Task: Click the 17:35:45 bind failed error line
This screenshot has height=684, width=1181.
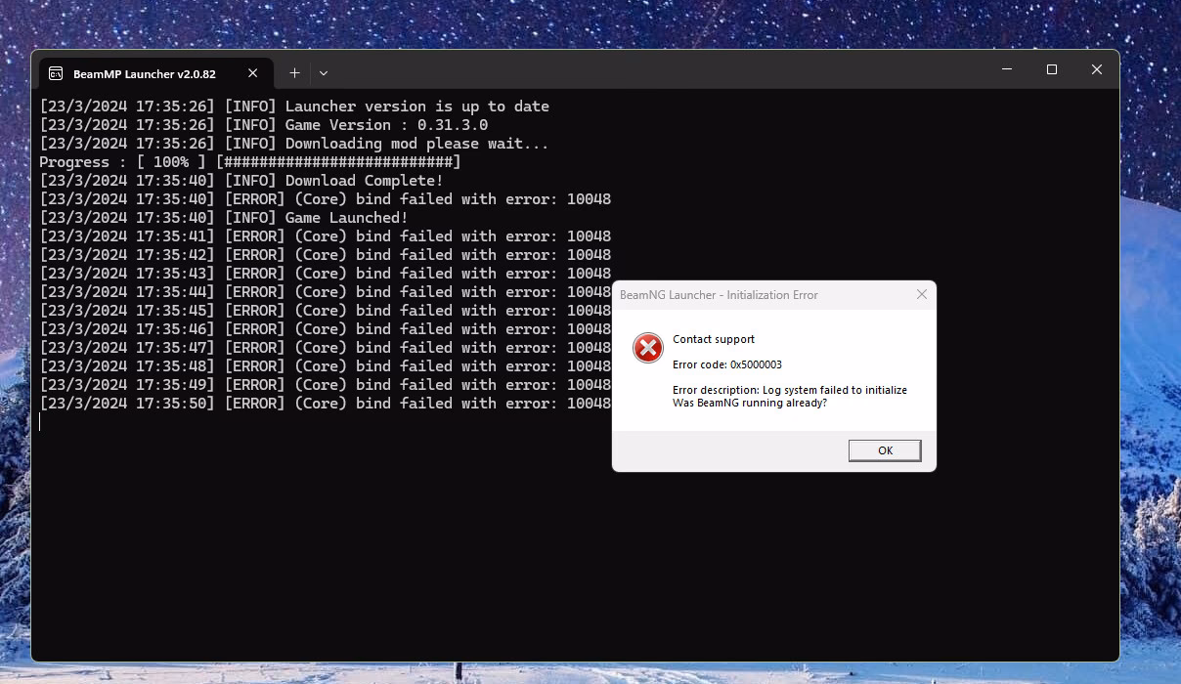Action: point(326,311)
